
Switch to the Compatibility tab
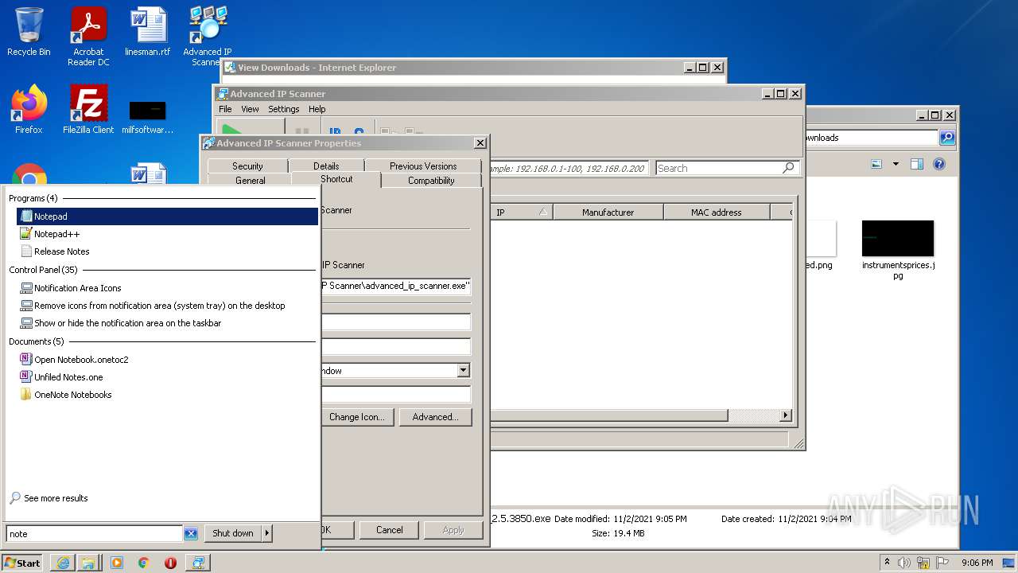pos(431,181)
